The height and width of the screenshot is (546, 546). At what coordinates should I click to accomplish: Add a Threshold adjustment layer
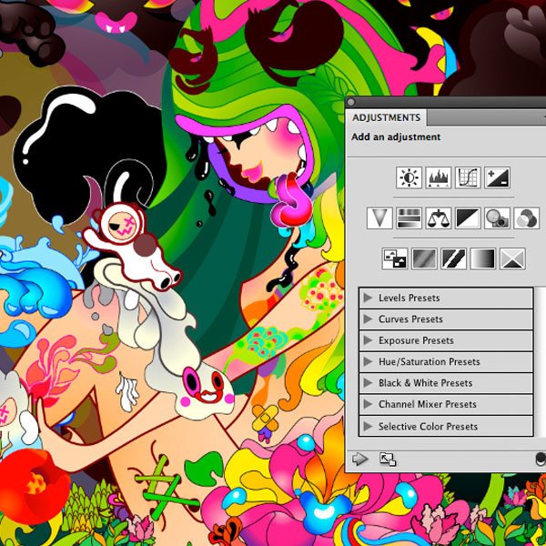453,258
